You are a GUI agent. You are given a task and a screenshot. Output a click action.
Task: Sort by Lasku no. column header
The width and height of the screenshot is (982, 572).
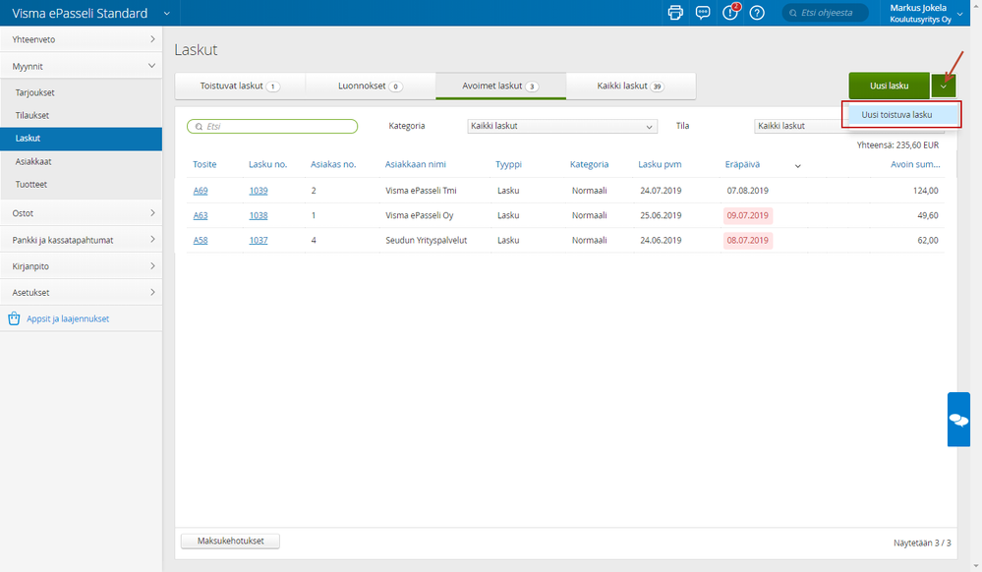pyautogui.click(x=268, y=164)
